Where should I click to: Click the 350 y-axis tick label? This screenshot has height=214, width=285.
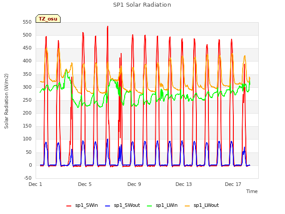(27, 74)
